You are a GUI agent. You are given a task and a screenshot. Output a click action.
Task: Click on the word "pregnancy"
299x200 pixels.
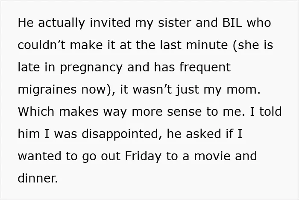point(91,68)
